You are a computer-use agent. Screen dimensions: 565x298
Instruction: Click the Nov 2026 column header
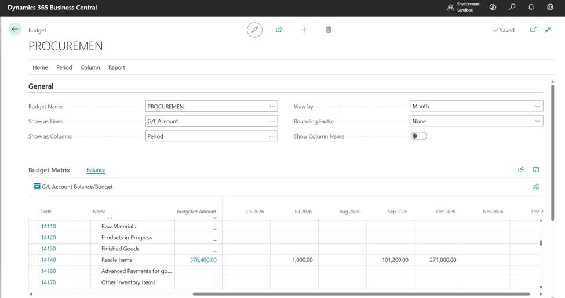pyautogui.click(x=493, y=212)
